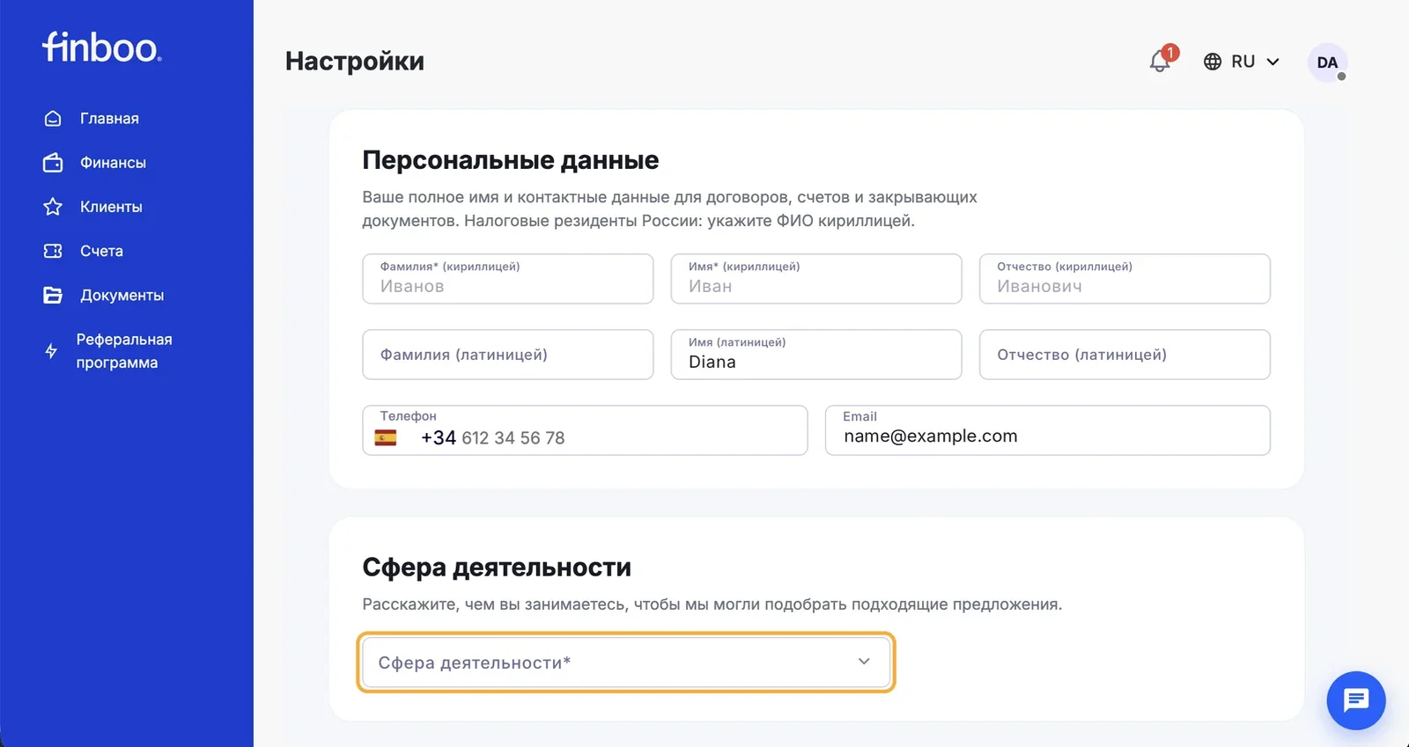Open notifications bell with red badge

[x=1162, y=60]
